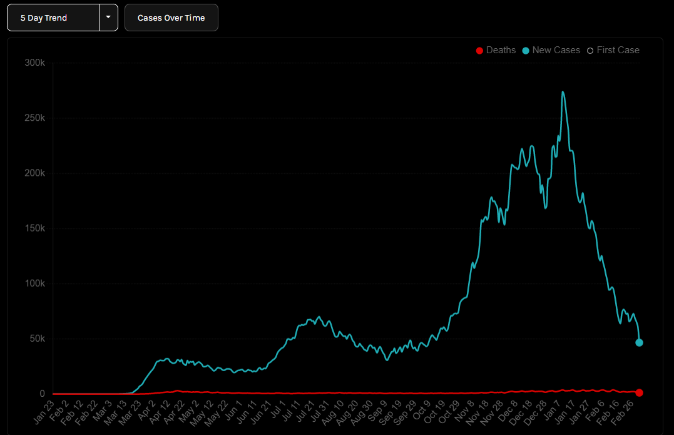Select the teal endpoint marker on New Cases line
Image resolution: width=674 pixels, height=435 pixels.
[639, 342]
